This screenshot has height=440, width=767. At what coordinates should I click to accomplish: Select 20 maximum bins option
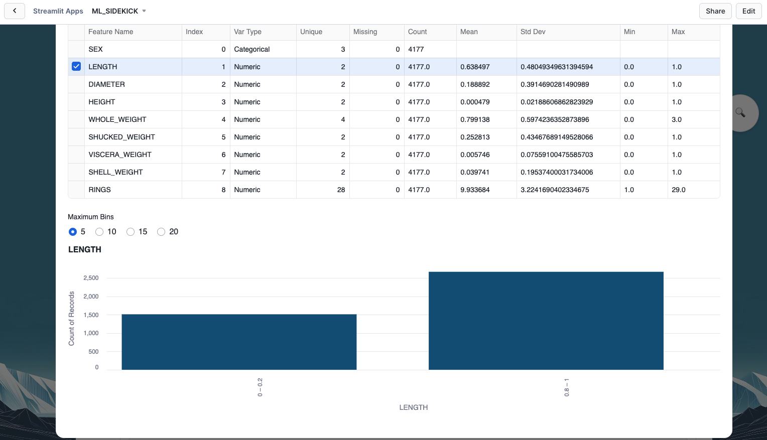(x=161, y=232)
